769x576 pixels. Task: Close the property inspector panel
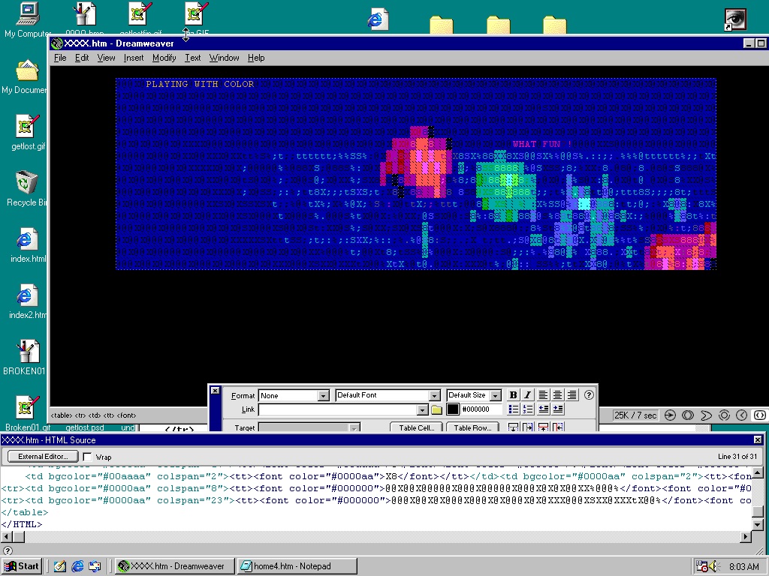pyautogui.click(x=215, y=390)
